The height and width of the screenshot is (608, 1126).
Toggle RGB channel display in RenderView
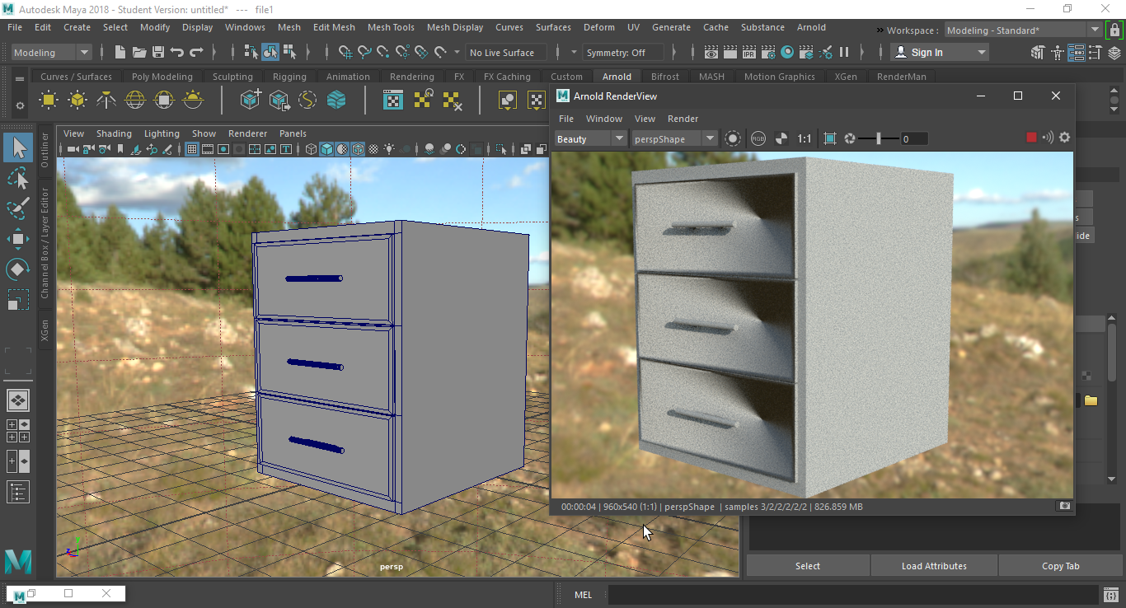(758, 138)
